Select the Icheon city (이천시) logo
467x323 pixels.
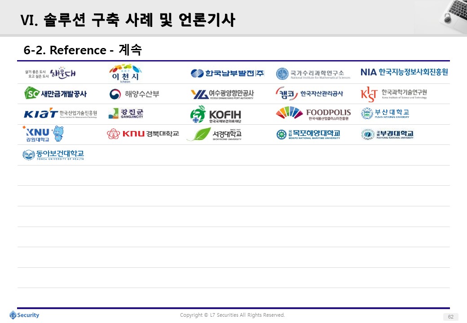tap(125, 73)
